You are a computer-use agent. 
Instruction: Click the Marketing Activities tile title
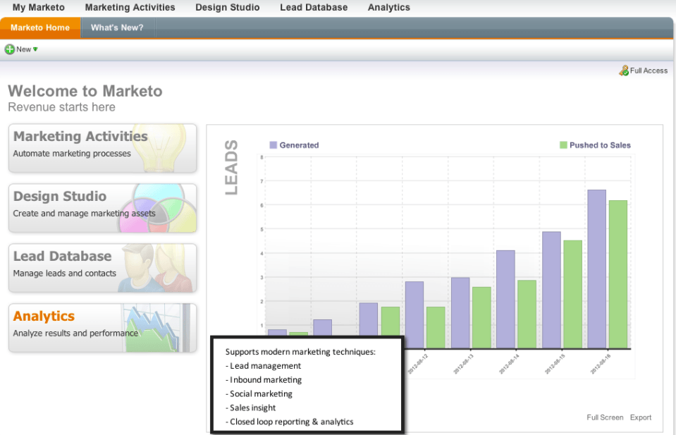click(80, 136)
